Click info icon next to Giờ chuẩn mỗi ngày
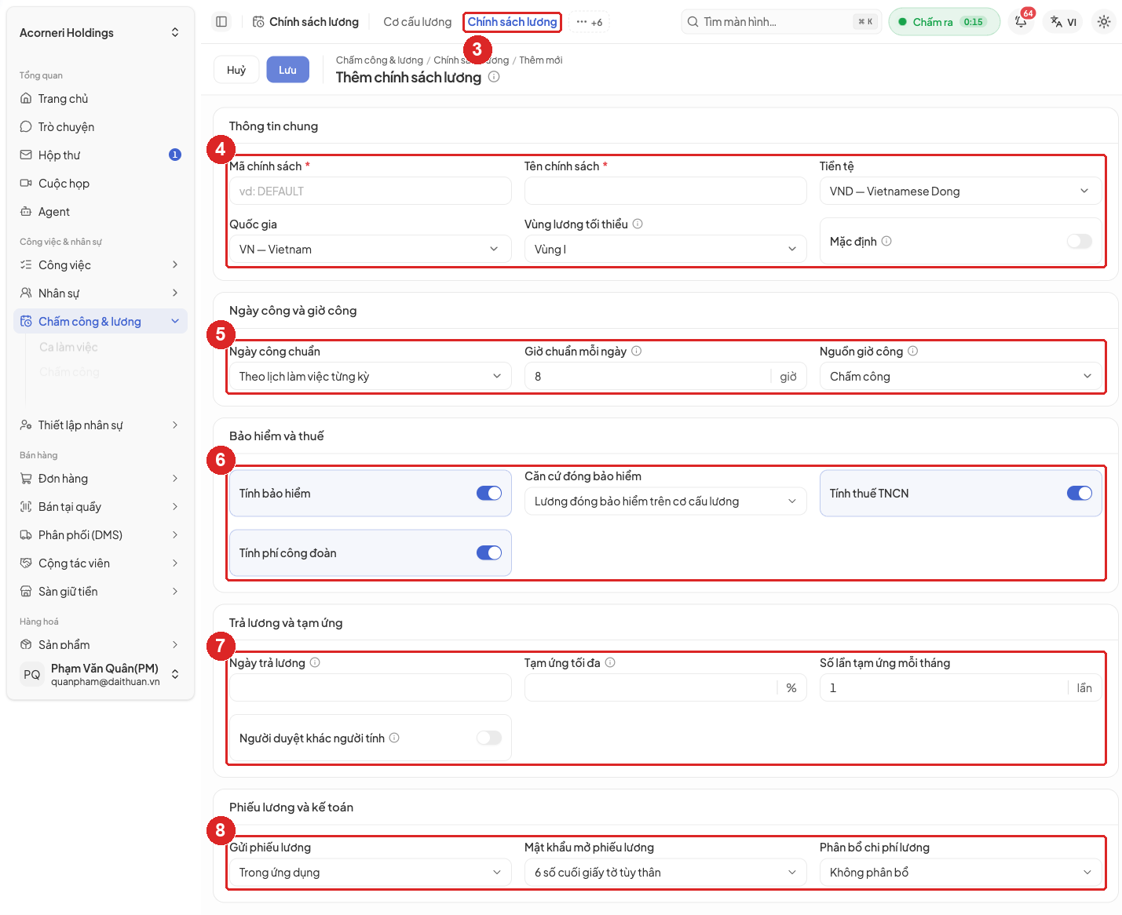Screen dimensions: 1122x915 pyautogui.click(x=637, y=351)
